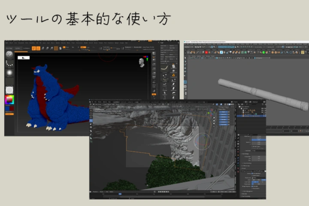309x206 pixels.
Task: Select the Move tool in Blender toolbar
Action: [x=91, y=117]
